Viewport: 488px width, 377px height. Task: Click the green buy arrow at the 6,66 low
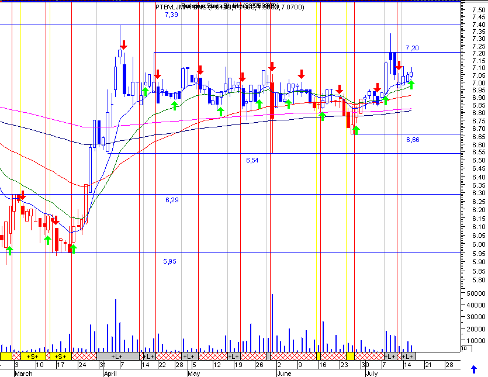(x=357, y=130)
